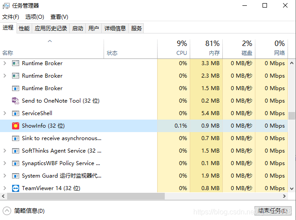Click the TeamViewer 14 icon
Screen dimensions: 296x220
coord(16,188)
